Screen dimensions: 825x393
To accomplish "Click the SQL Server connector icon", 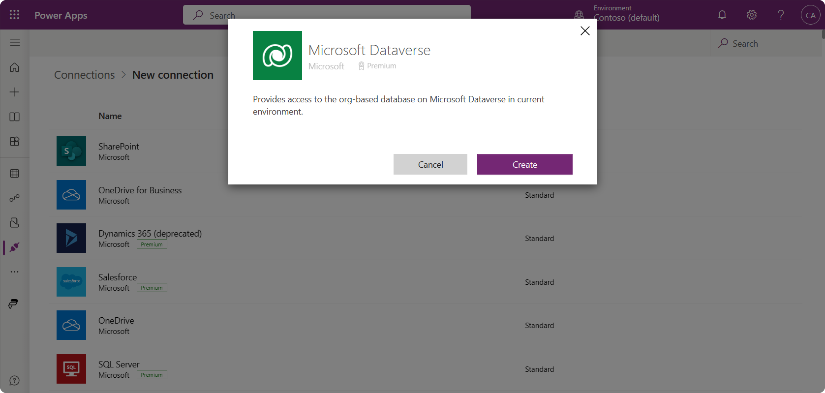I will click(x=71, y=369).
